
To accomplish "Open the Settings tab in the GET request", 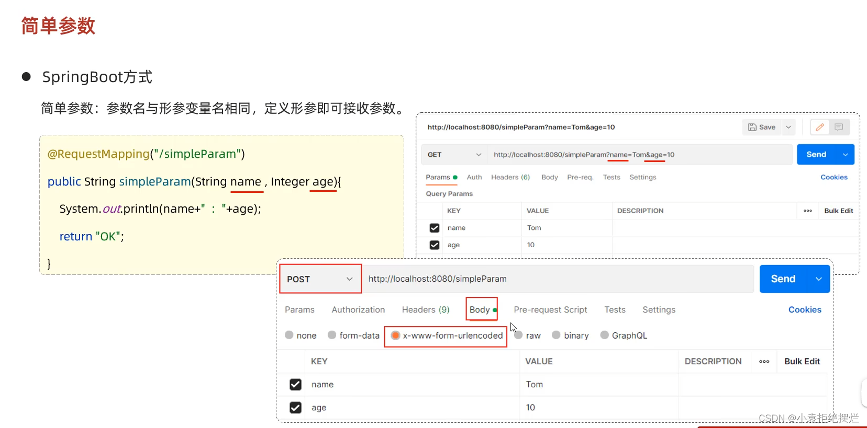I will click(643, 177).
